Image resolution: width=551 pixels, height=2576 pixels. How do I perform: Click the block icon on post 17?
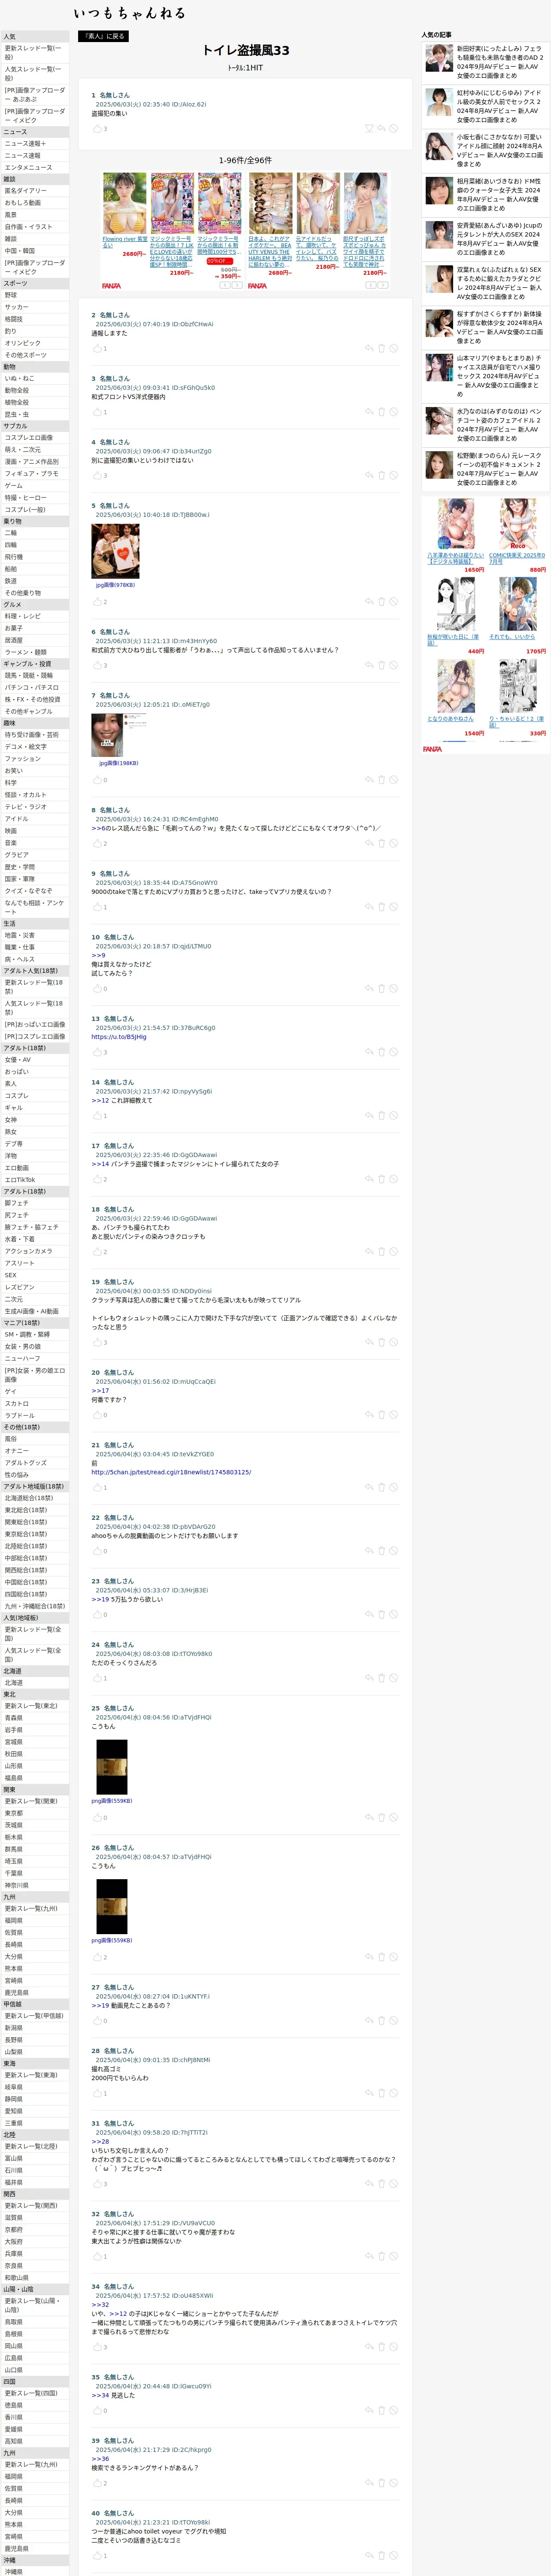(x=393, y=1179)
